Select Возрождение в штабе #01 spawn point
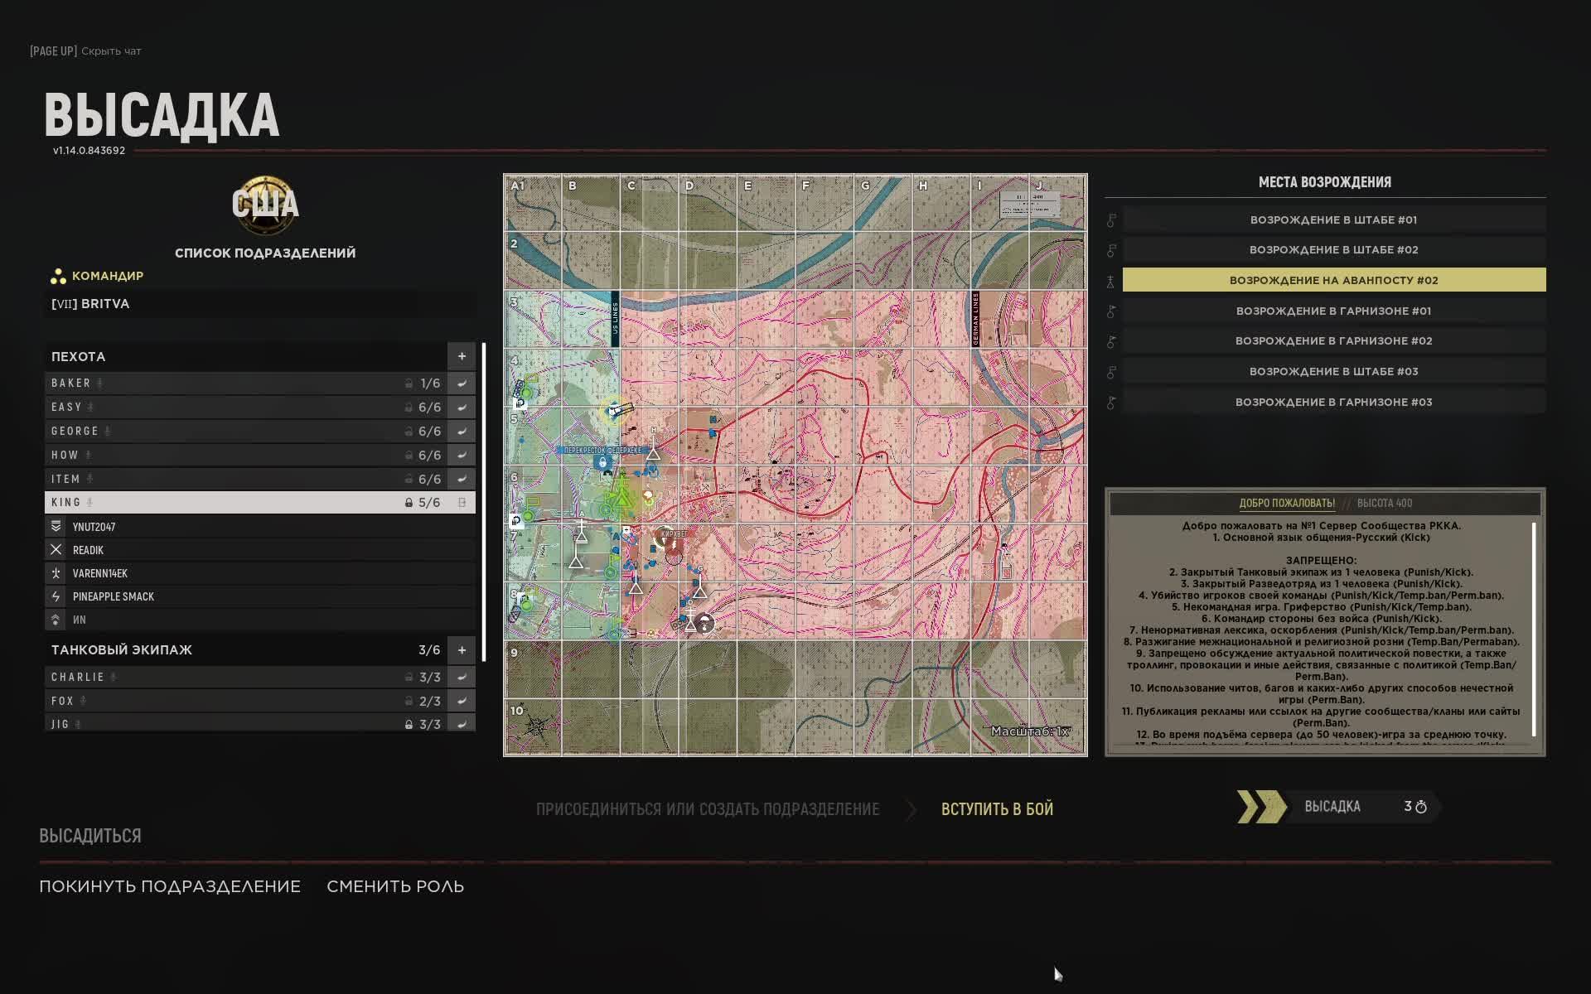The width and height of the screenshot is (1591, 994). pos(1333,220)
